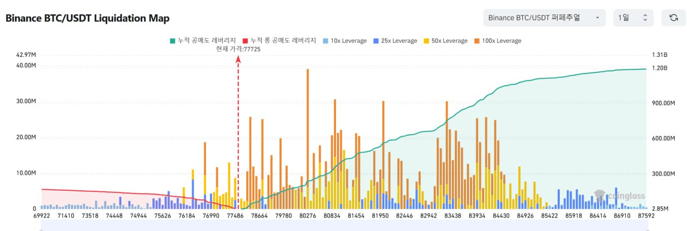The width and height of the screenshot is (687, 231).
Task: Click the blue 25x Leverage legend marker
Action: click(376, 41)
